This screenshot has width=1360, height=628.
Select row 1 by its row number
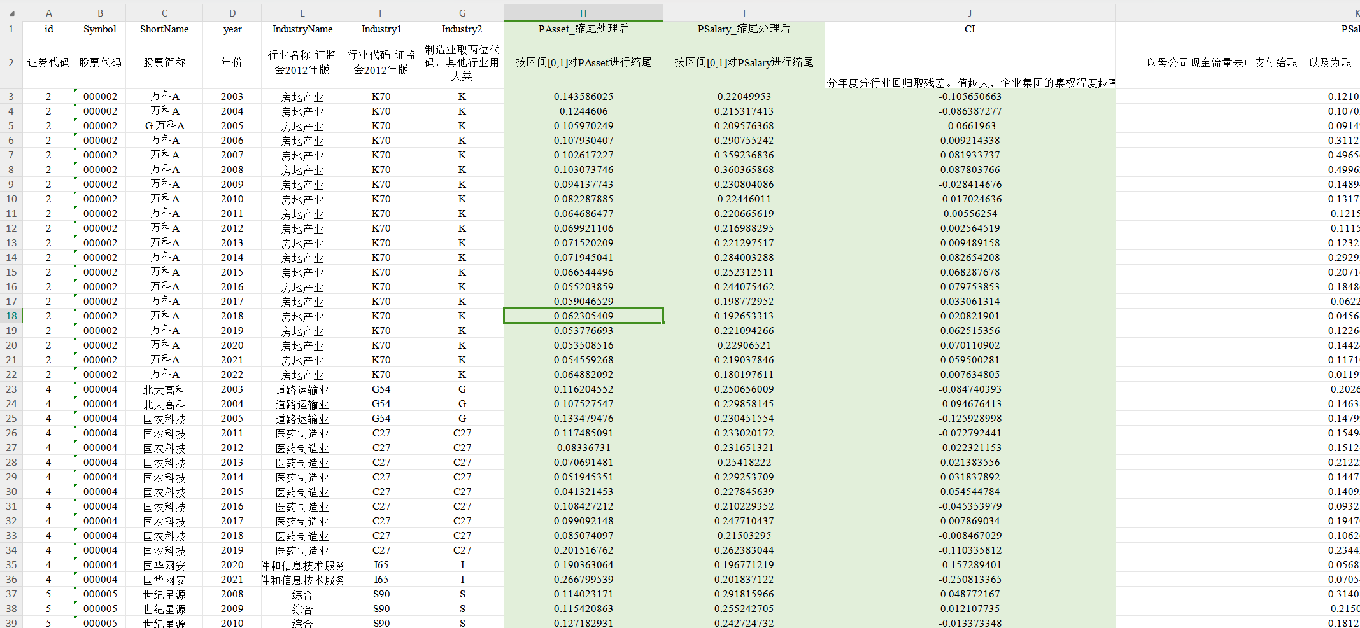11,29
